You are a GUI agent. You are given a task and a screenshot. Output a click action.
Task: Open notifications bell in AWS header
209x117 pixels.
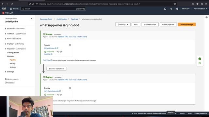pyautogui.click(x=171, y=9)
